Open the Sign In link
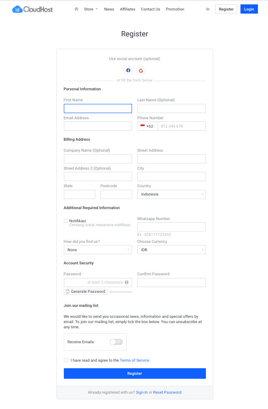 142,392
